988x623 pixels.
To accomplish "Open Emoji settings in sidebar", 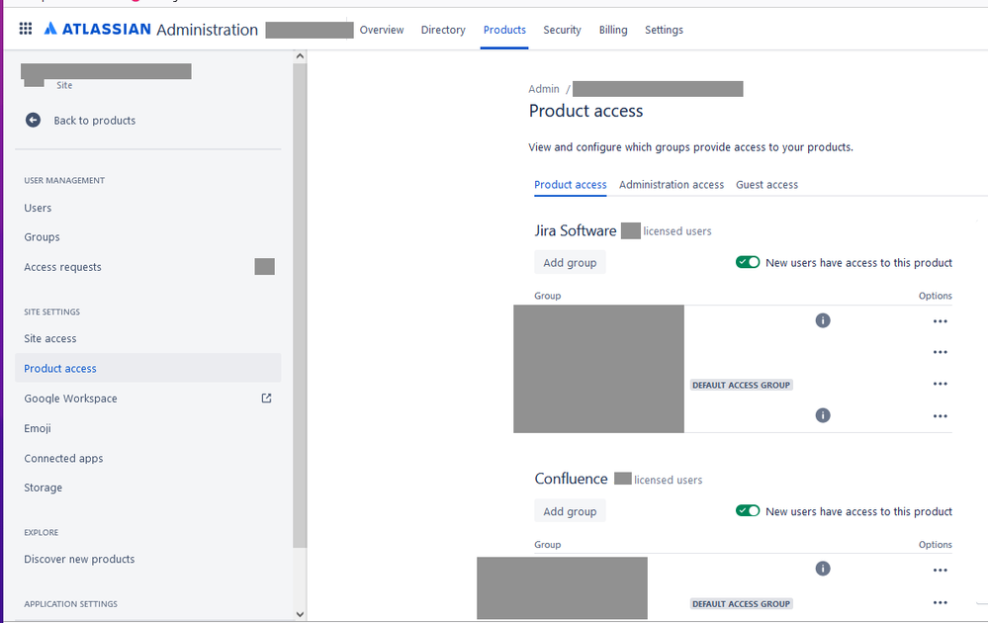I will [38, 428].
